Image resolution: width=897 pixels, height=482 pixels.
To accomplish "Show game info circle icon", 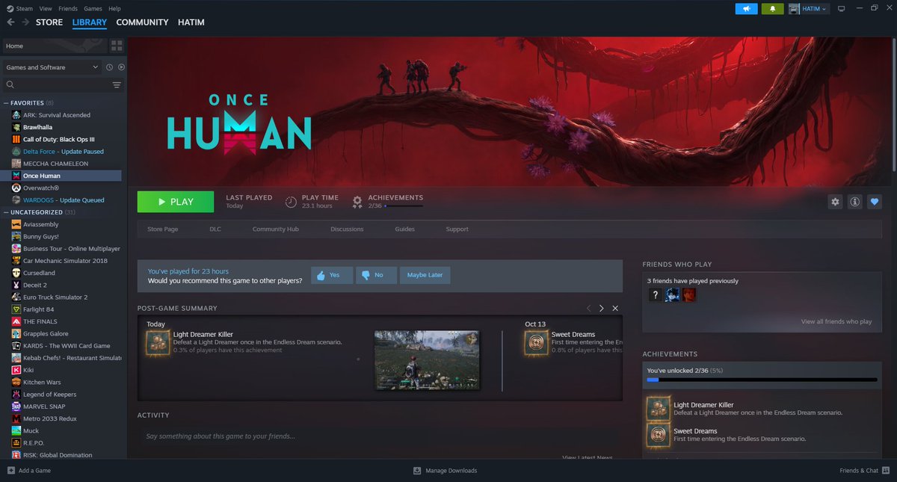I will pos(854,202).
